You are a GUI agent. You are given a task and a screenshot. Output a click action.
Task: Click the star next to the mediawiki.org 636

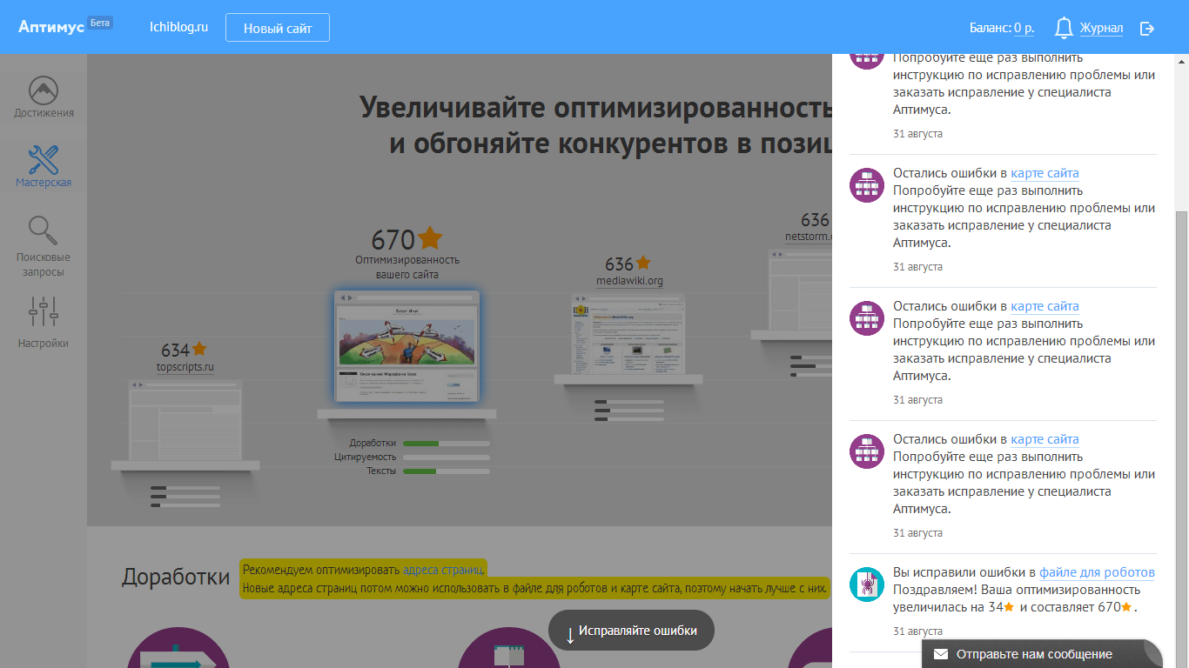[x=643, y=262]
